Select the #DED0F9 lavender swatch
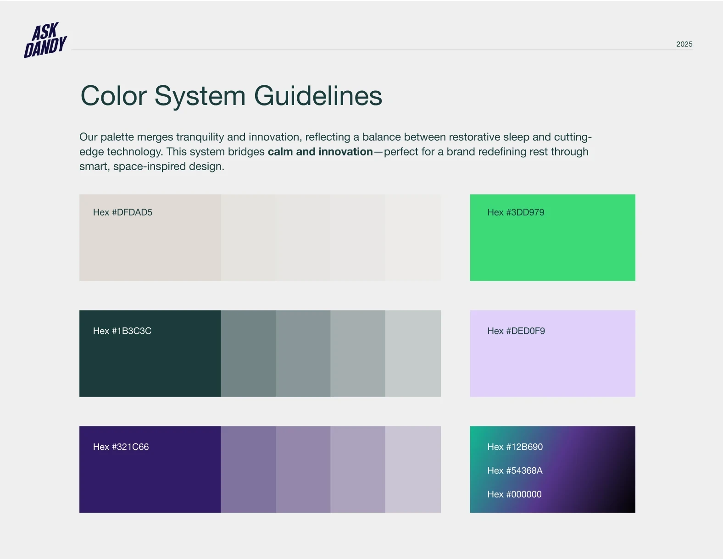This screenshot has height=559, width=723. (x=552, y=354)
